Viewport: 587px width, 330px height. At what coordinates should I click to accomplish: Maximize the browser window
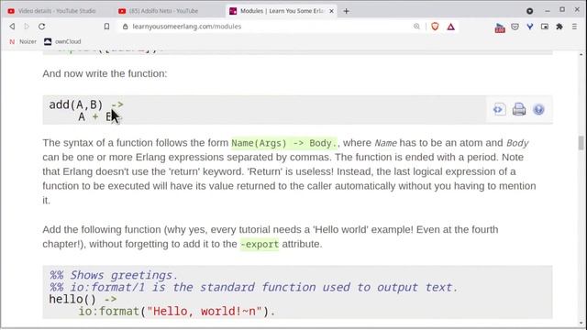pos(562,10)
